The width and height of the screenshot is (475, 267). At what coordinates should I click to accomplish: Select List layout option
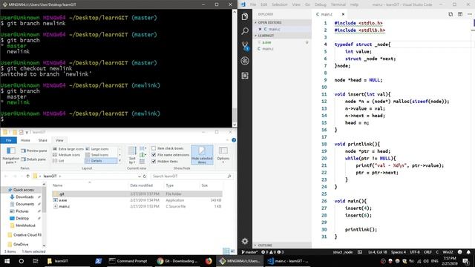[x=59, y=161]
